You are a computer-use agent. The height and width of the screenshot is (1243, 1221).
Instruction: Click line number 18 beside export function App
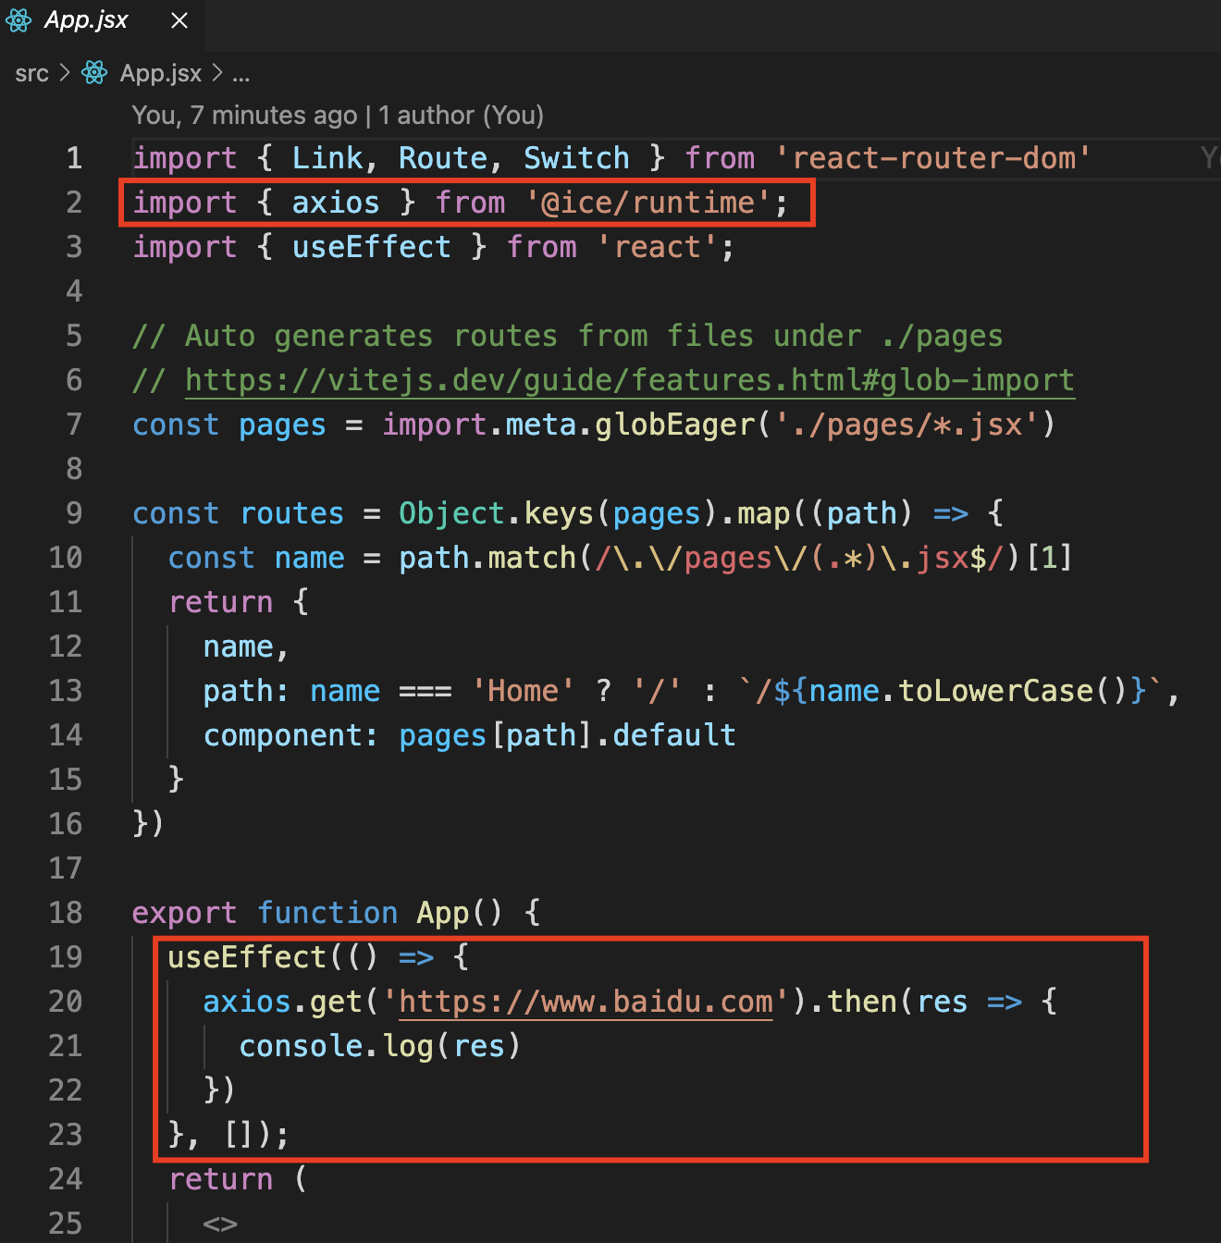[x=65, y=912]
